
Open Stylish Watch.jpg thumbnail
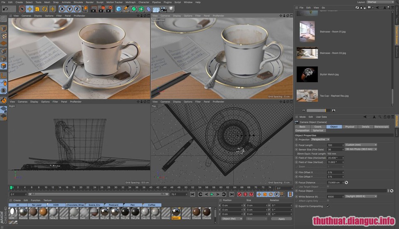[307, 74]
